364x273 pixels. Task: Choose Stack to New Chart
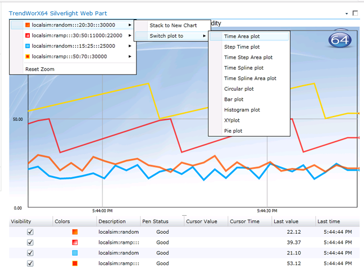(172, 25)
